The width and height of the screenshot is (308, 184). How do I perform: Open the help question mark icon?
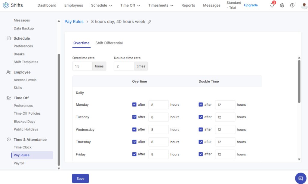[x=292, y=5]
